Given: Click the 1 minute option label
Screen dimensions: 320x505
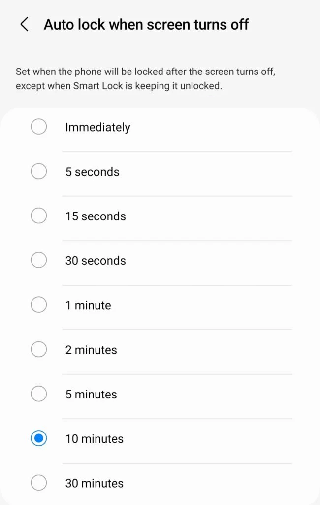Looking at the screenshot, I should [x=88, y=305].
